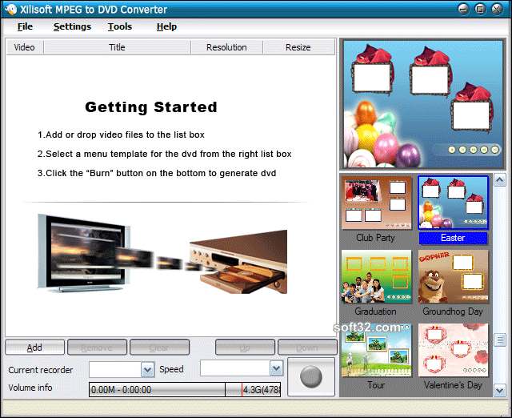
Task: Click the Xilisoft app icon in title bar
Action: pyautogui.click(x=11, y=9)
